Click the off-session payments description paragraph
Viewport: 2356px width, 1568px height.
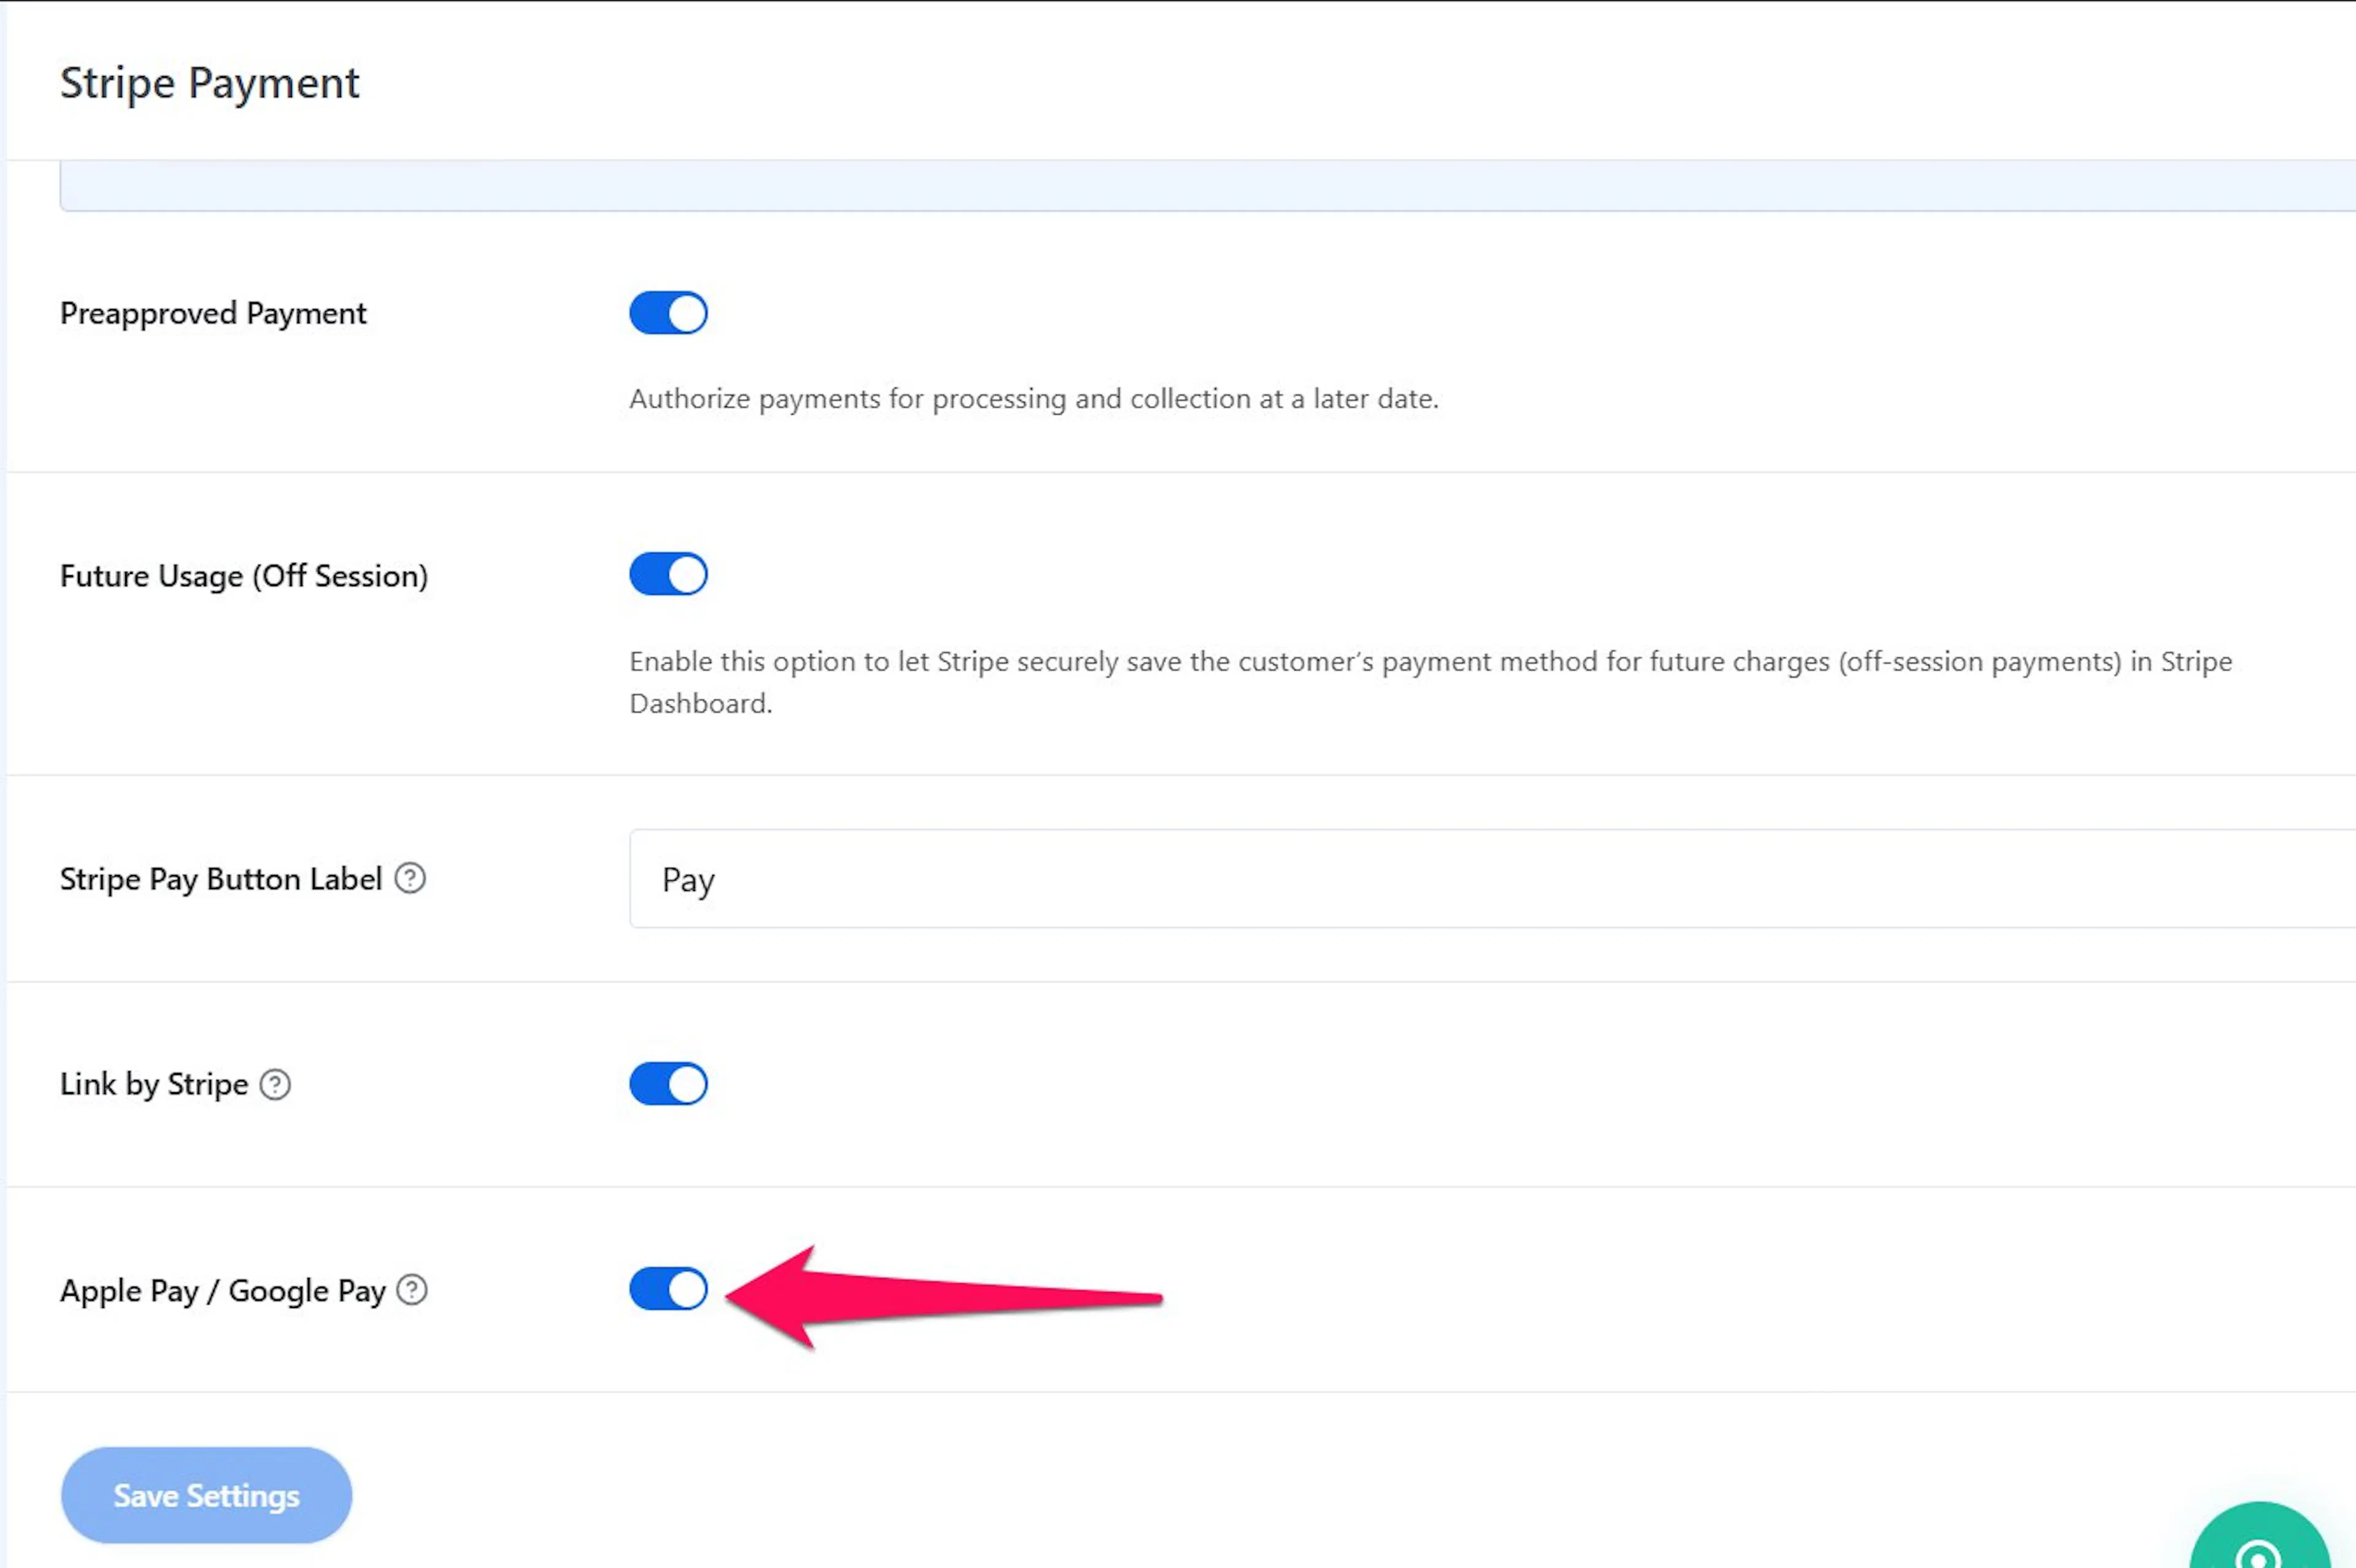1431,682
